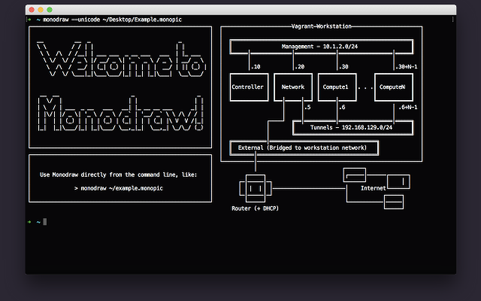The height and width of the screenshot is (301, 481).
Task: Click 'Use Monodraw directly from the command line' text
Action: pos(119,175)
